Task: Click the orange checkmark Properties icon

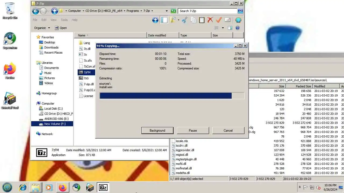Action: coord(219,20)
